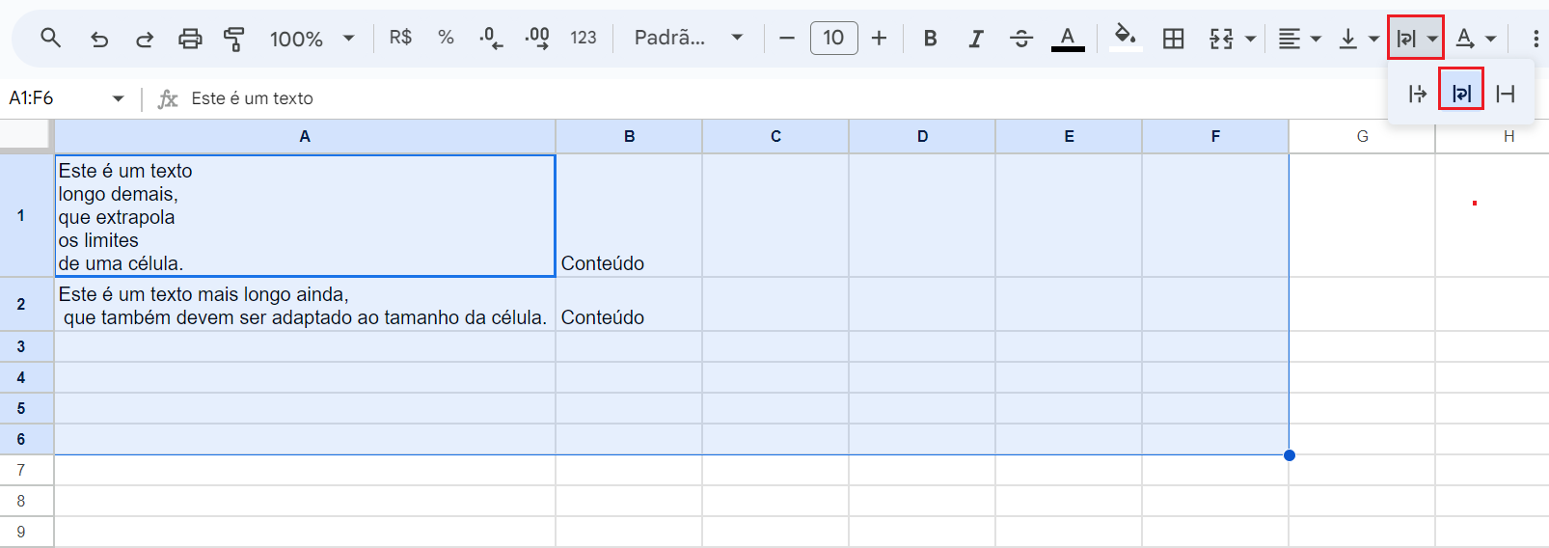Select the wrap text option in the popup
1549x548 pixels.
[1461, 94]
